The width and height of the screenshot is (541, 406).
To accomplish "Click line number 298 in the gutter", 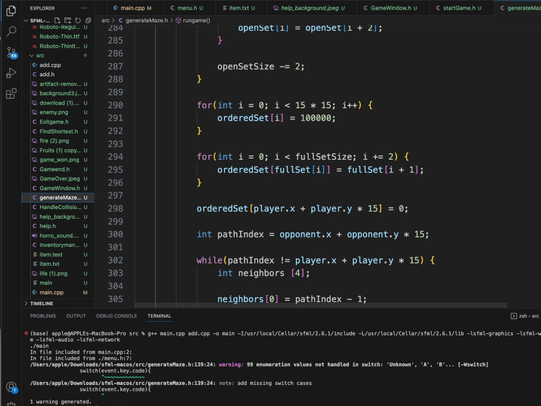I will pyautogui.click(x=115, y=208).
